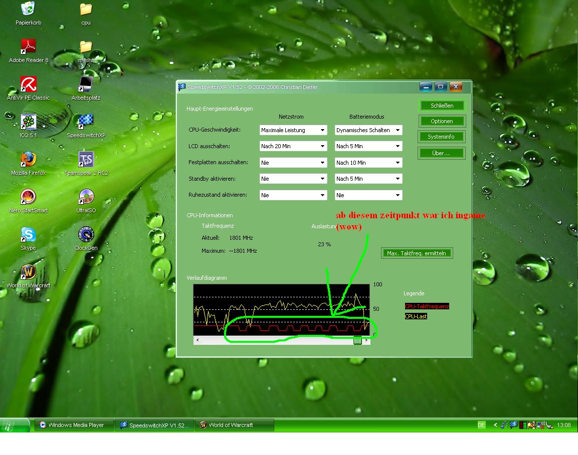Click the 23 % Auslastung value
Viewport: 578px width, 455px height.
pos(324,244)
